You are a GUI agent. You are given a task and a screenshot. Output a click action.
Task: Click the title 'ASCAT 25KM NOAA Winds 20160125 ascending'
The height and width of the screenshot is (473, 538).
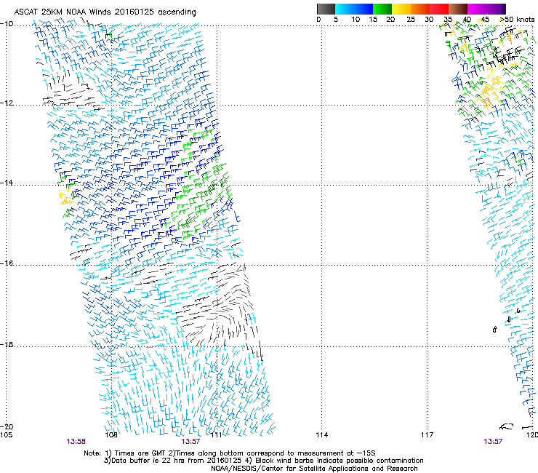tap(105, 12)
